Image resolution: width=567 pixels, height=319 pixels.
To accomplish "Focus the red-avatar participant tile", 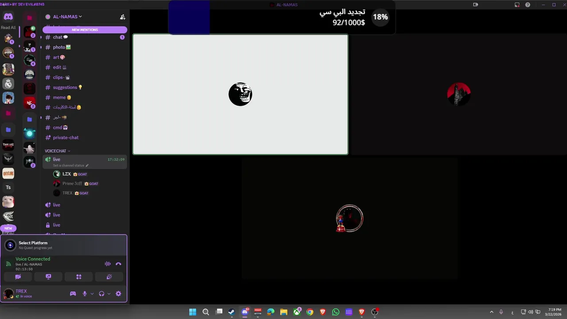I will coord(458,94).
